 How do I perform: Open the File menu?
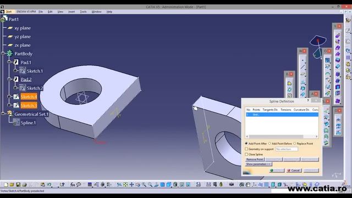(40, 12)
